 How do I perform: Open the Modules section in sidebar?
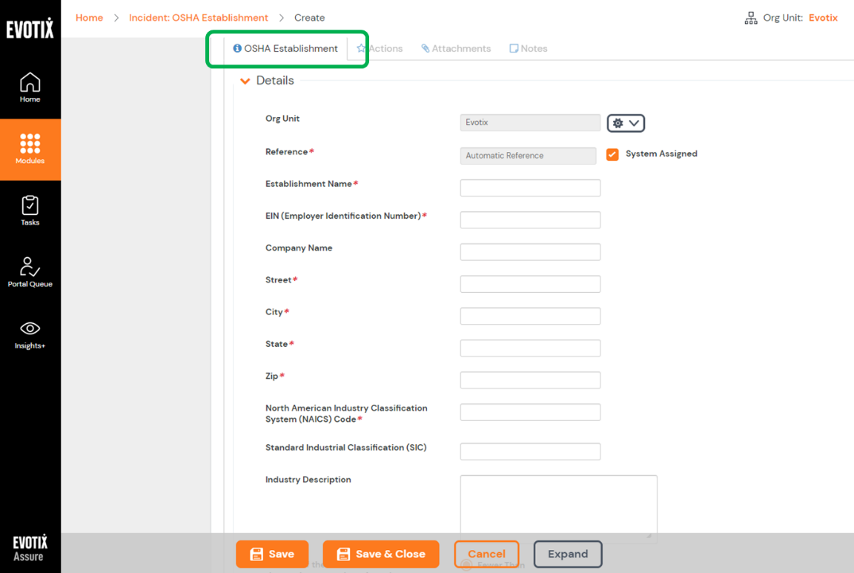[x=30, y=148]
